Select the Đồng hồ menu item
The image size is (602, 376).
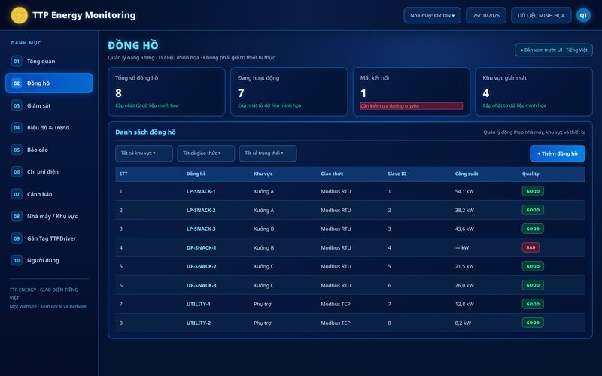(x=49, y=83)
